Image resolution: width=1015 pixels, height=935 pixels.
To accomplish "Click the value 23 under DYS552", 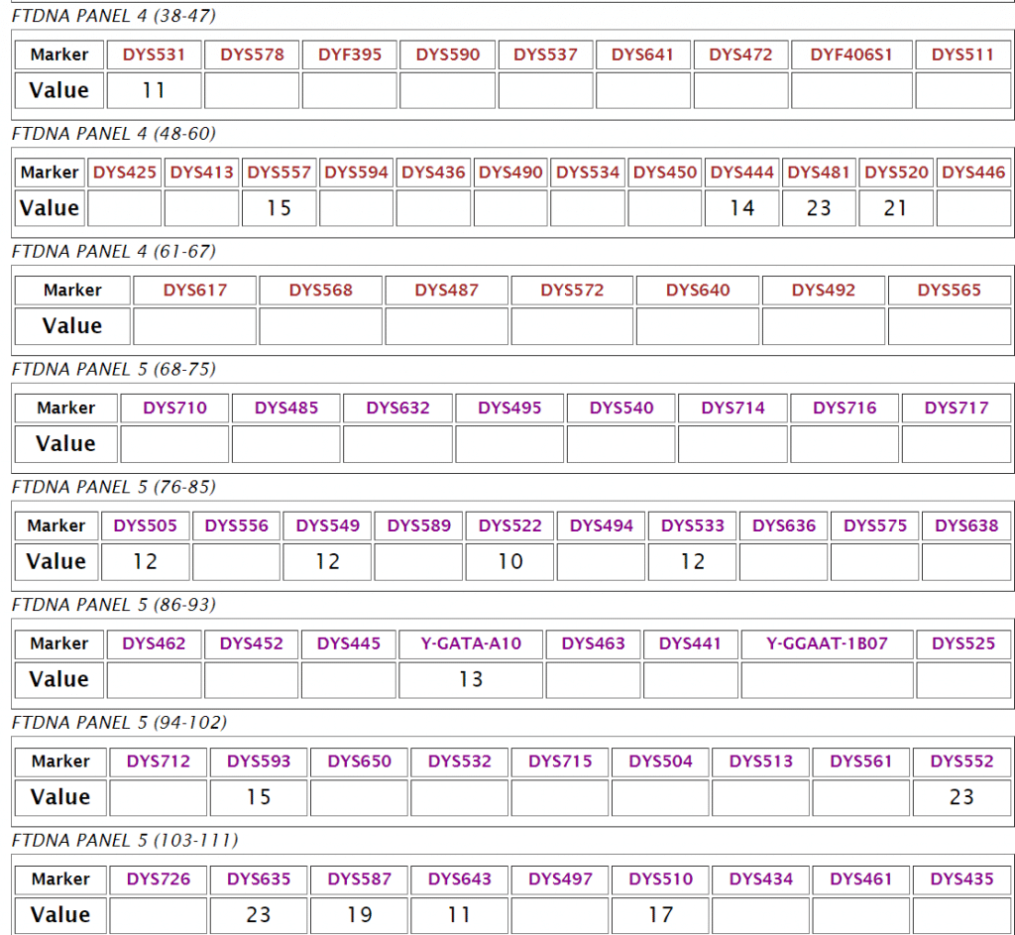I will [x=961, y=797].
